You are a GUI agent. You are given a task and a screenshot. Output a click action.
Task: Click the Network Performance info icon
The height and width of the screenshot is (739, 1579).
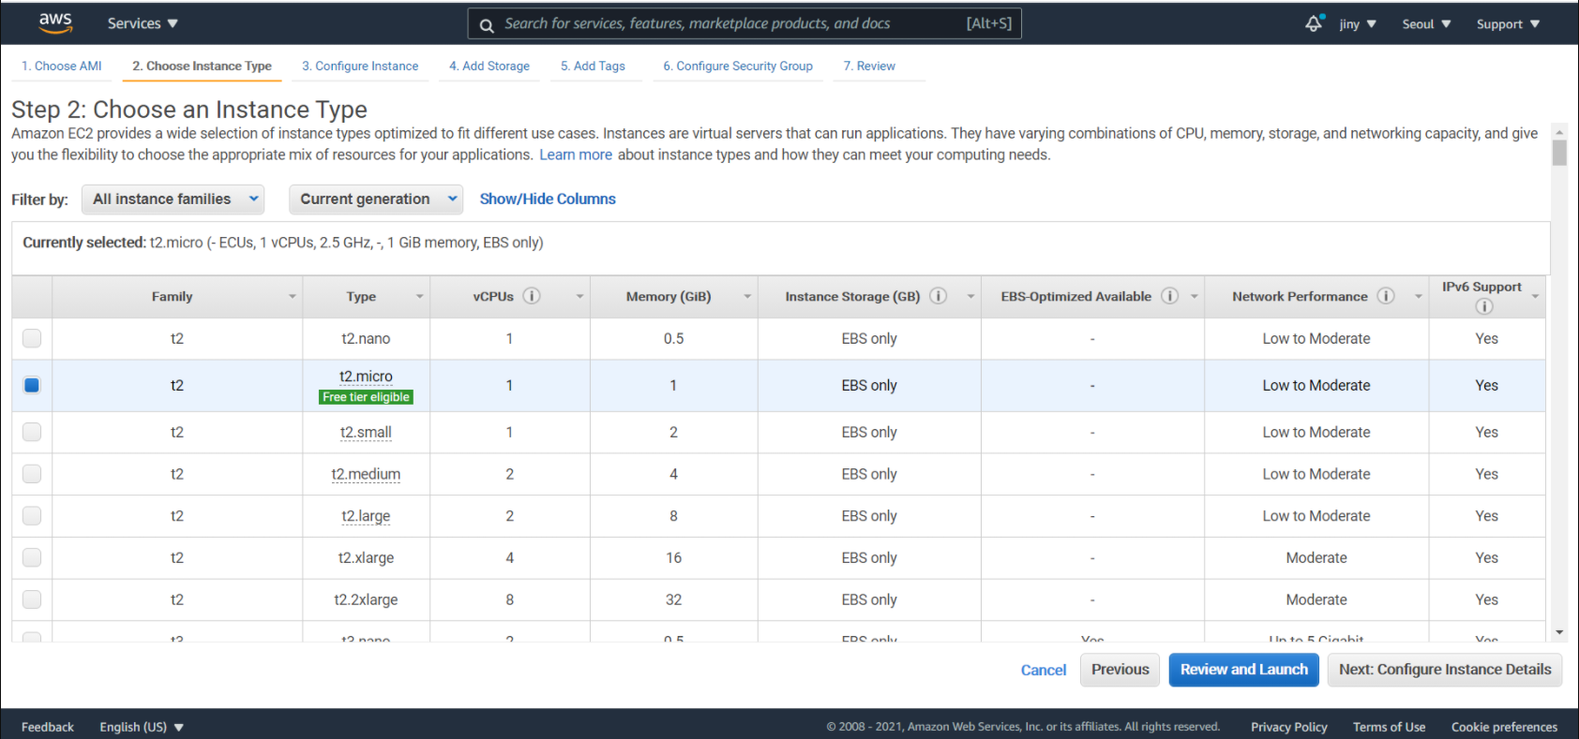[x=1386, y=296]
